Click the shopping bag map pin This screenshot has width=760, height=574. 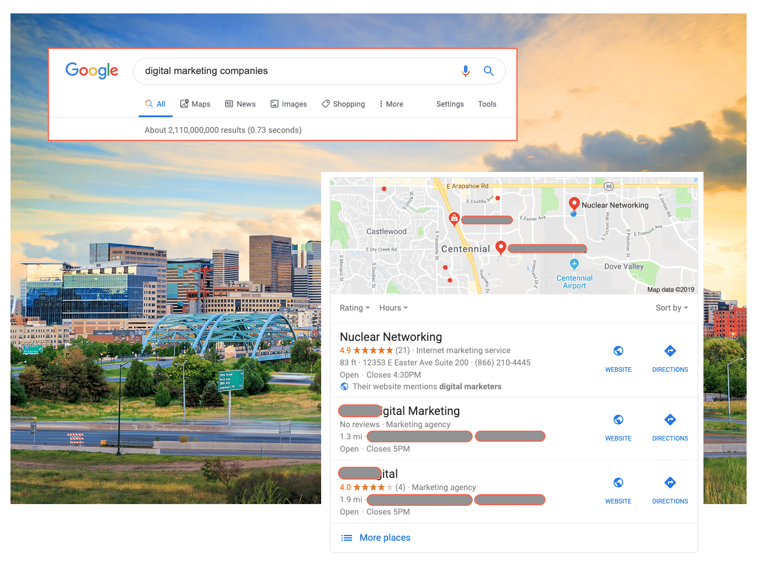tap(454, 219)
